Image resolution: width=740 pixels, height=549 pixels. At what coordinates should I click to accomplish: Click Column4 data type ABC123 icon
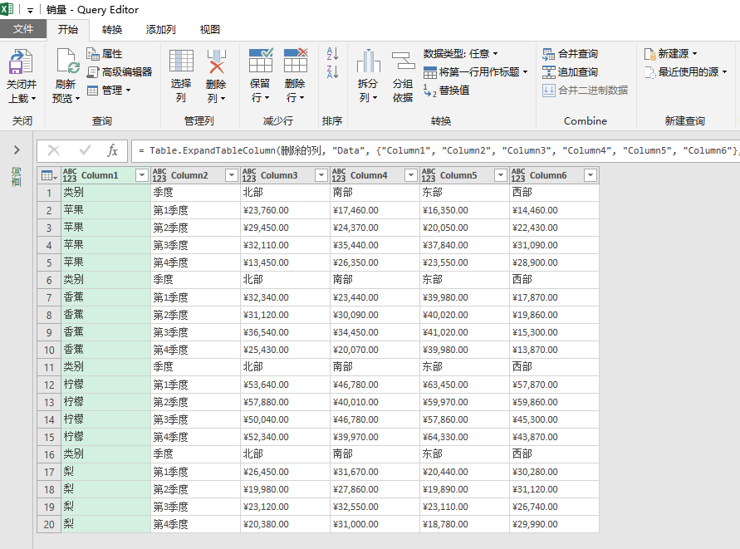[x=338, y=175]
